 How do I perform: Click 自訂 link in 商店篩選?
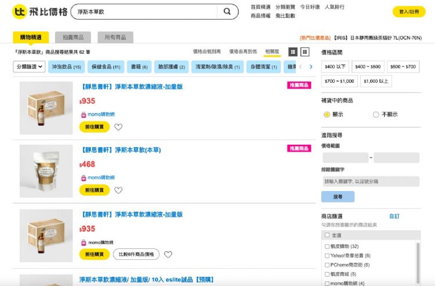pyautogui.click(x=394, y=216)
